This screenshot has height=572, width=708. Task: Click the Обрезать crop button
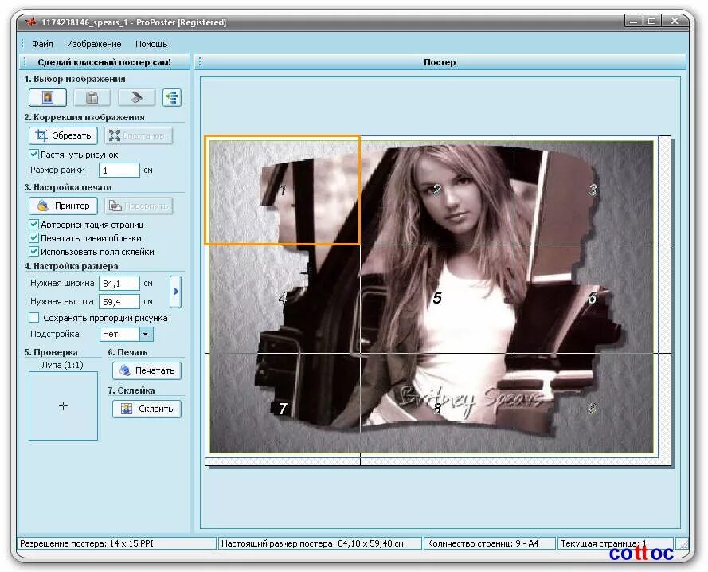tap(63, 135)
